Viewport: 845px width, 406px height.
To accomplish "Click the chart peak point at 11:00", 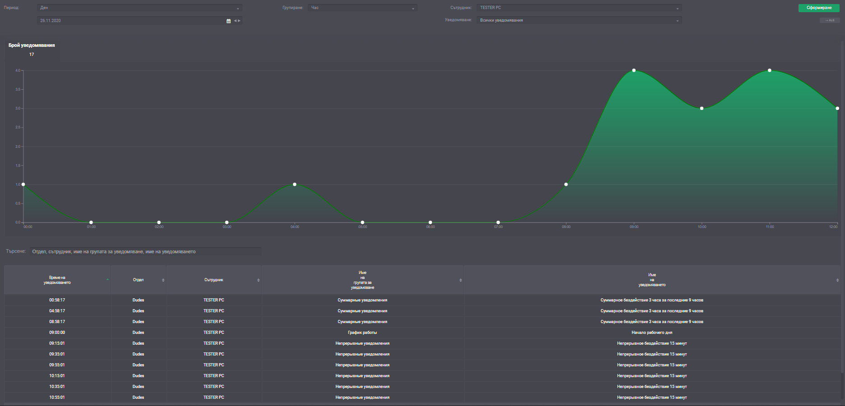I will pyautogui.click(x=770, y=70).
